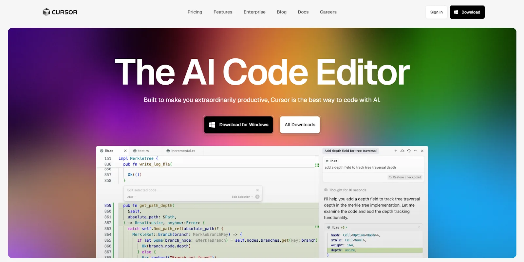Click the 'impl MerkleTree {' sticky line
524x262 pixels.
click(x=139, y=158)
